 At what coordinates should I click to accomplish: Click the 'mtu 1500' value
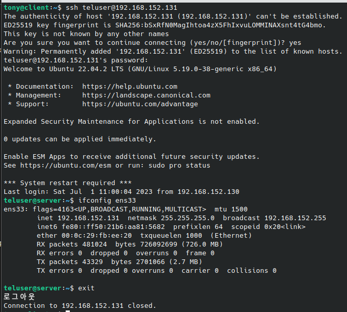[x=231, y=209]
